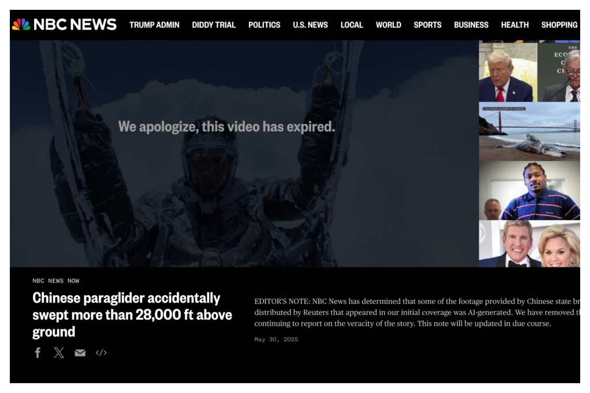Open the man in striped shirt thumbnail

pos(530,191)
